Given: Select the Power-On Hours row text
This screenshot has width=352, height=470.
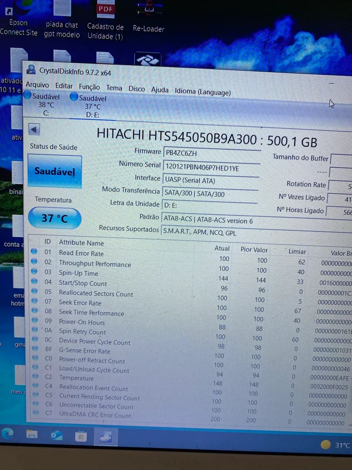Looking at the screenshot, I should point(82,322).
